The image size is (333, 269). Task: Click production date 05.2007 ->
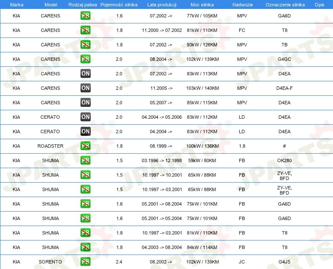point(161,103)
